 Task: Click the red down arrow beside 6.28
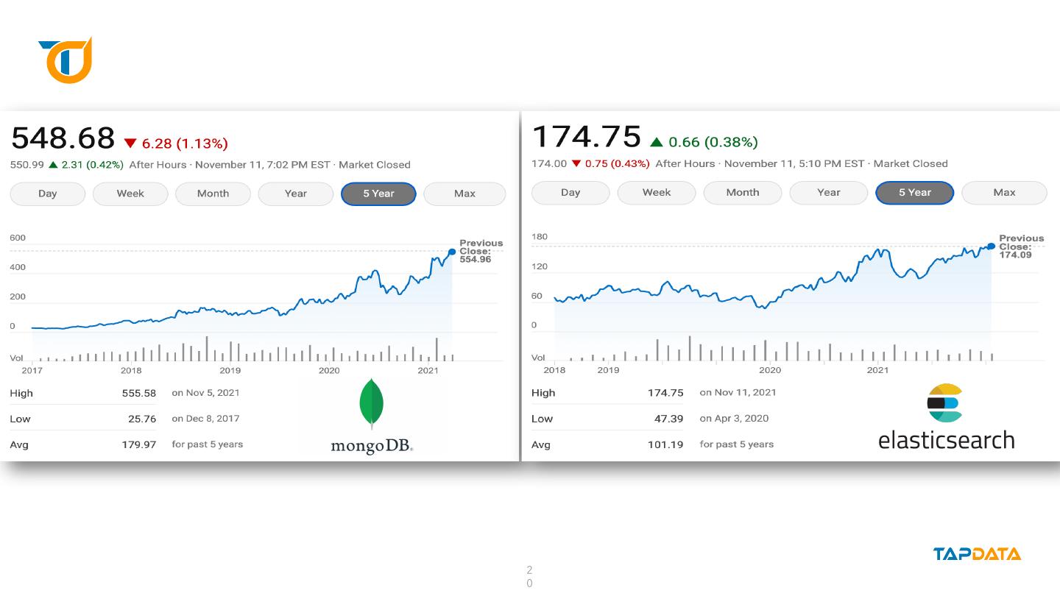click(130, 143)
